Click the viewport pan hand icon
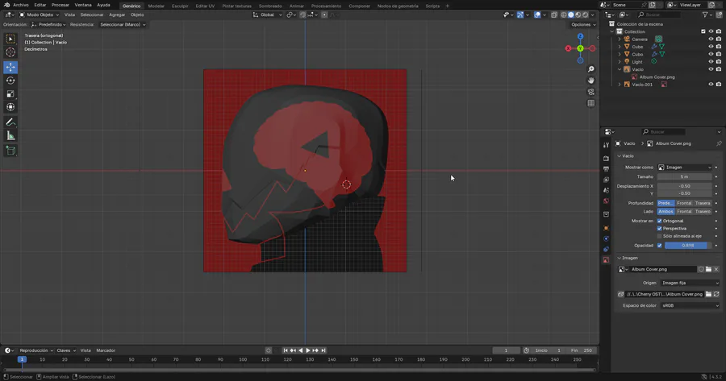This screenshot has height=381, width=726. tap(590, 81)
